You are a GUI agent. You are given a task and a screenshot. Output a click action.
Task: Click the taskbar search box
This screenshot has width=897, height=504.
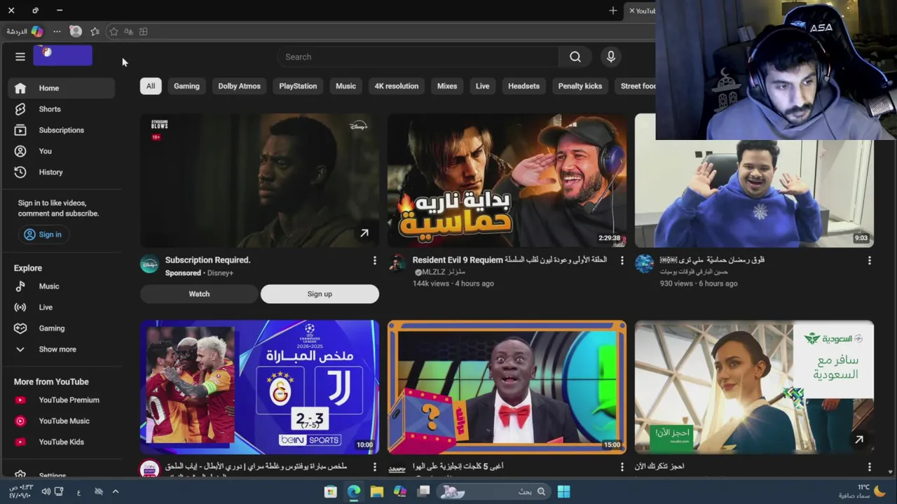click(x=493, y=491)
